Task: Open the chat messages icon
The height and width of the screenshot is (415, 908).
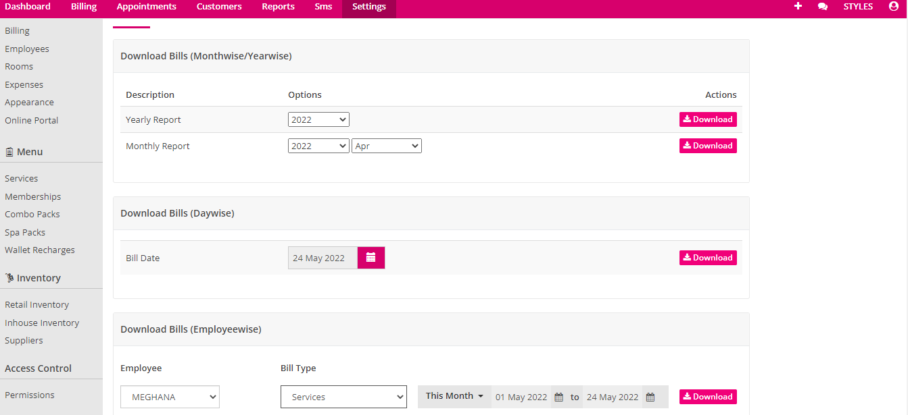Action: pyautogui.click(x=823, y=7)
